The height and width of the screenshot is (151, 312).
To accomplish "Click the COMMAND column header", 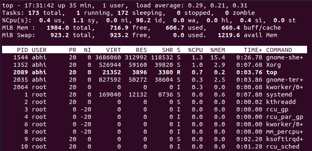I will pyautogui.click(x=279, y=50).
